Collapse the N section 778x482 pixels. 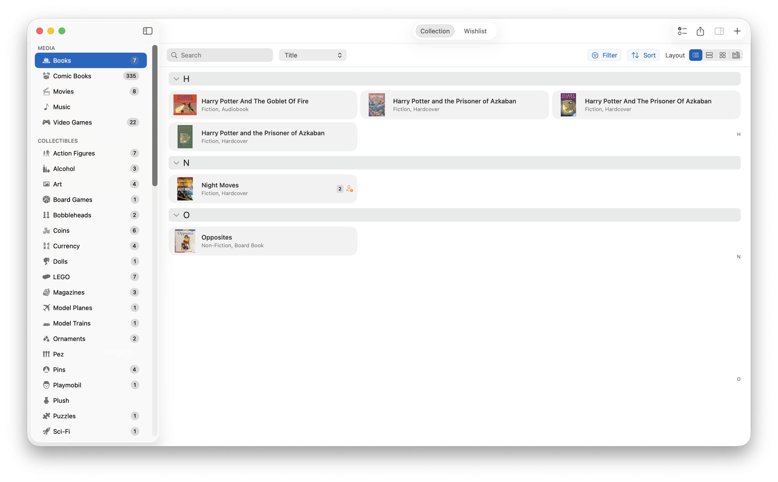[x=176, y=162]
